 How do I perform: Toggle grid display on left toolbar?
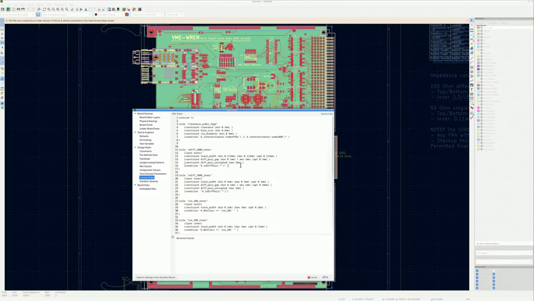click(2, 21)
